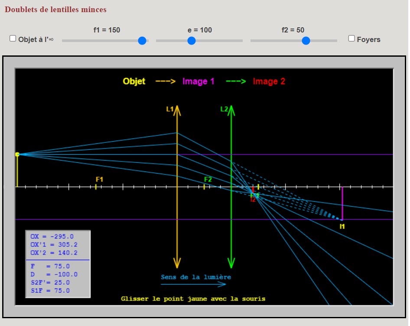Click the f2 = 50 slider handle
Viewport: 410px width, 326px height.
306,41
